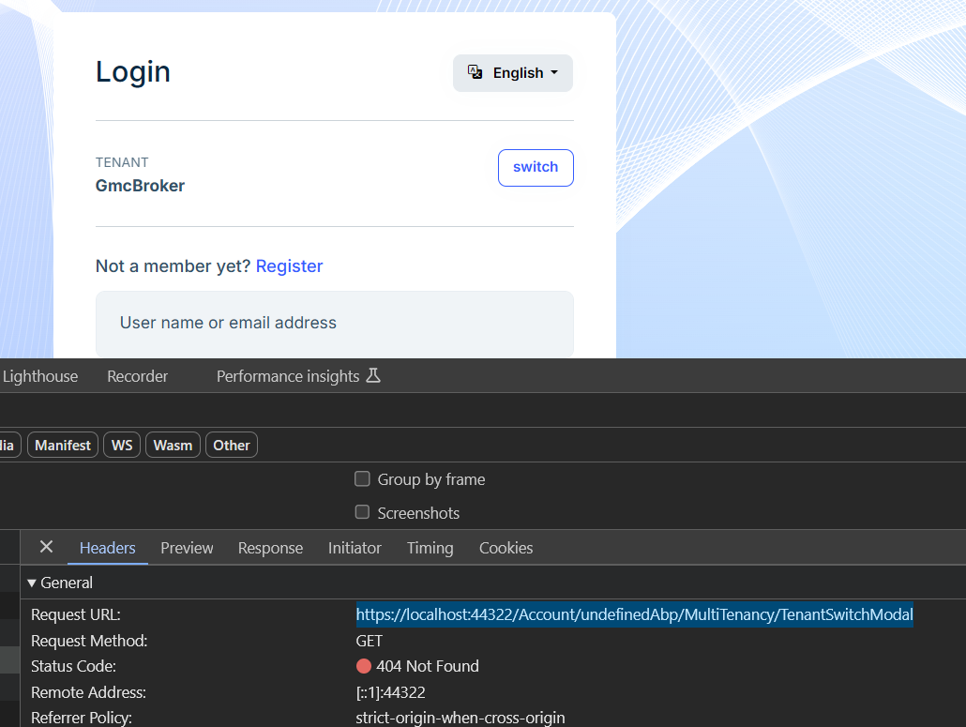Image resolution: width=966 pixels, height=727 pixels.
Task: Focus the User name or email field
Action: 334,323
